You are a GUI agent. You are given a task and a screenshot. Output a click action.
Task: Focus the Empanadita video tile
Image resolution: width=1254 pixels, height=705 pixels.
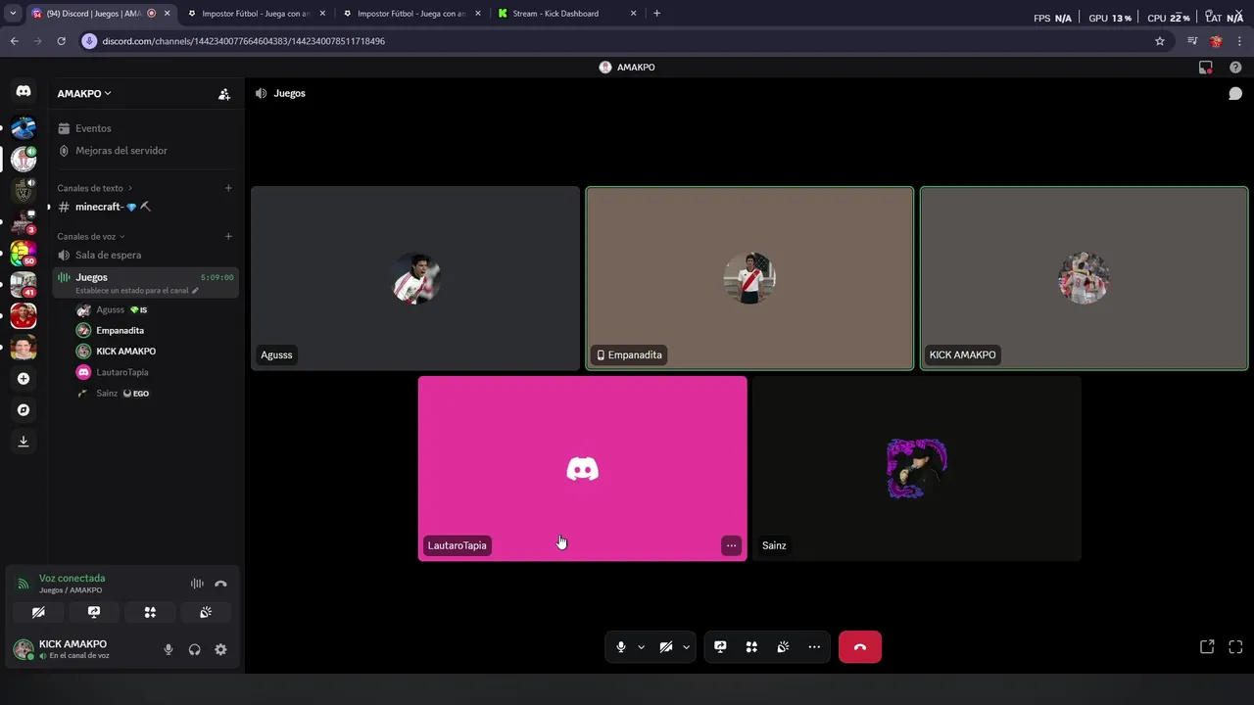749,278
